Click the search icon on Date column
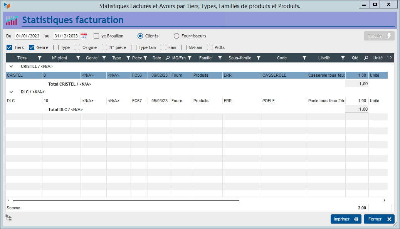 pos(167,58)
